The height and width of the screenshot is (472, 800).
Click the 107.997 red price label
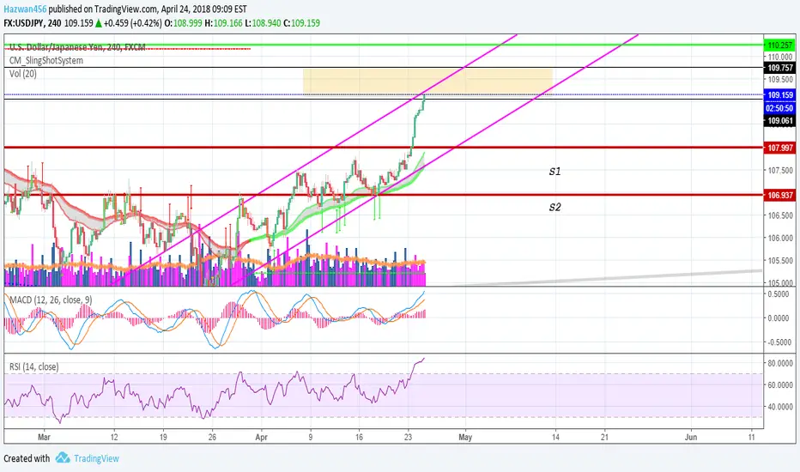click(779, 148)
